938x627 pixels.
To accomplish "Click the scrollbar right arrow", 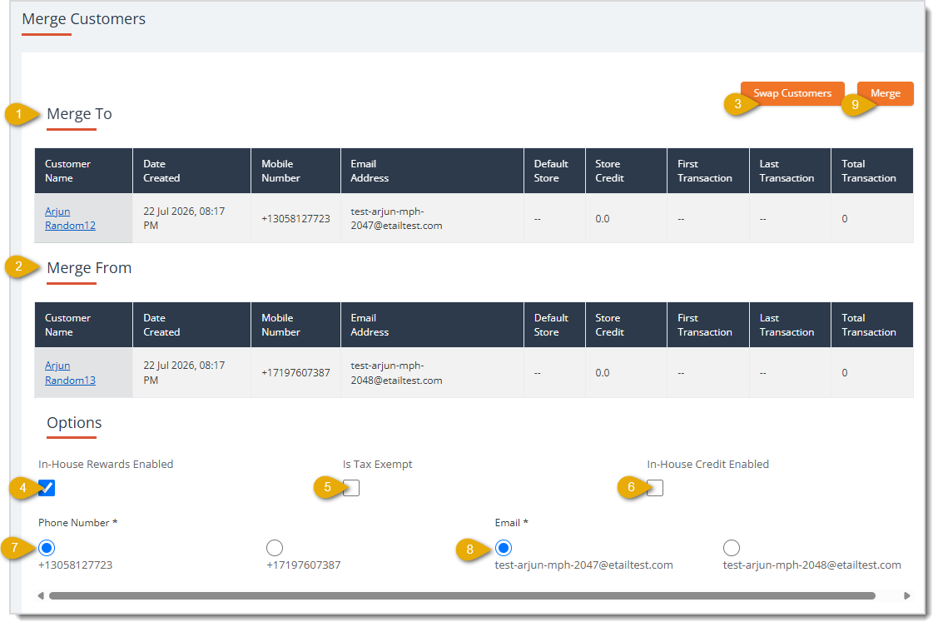I will coord(907,595).
